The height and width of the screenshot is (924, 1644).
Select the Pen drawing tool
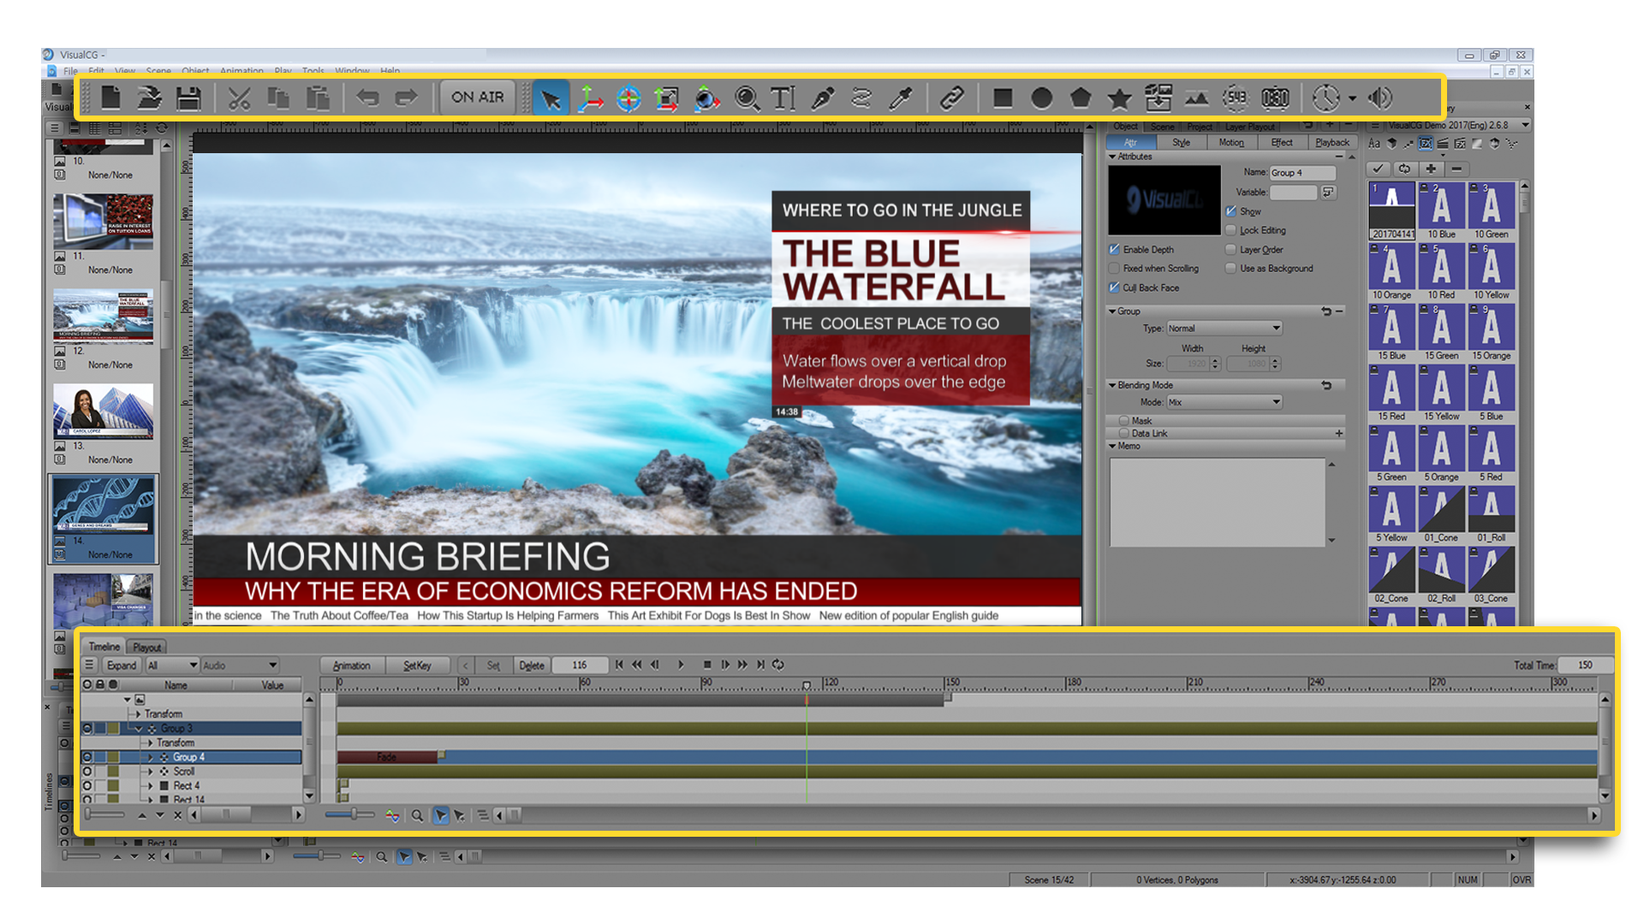[823, 98]
